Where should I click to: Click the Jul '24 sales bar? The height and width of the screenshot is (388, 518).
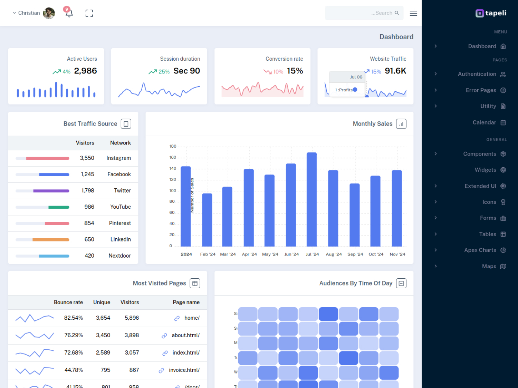pos(312,199)
